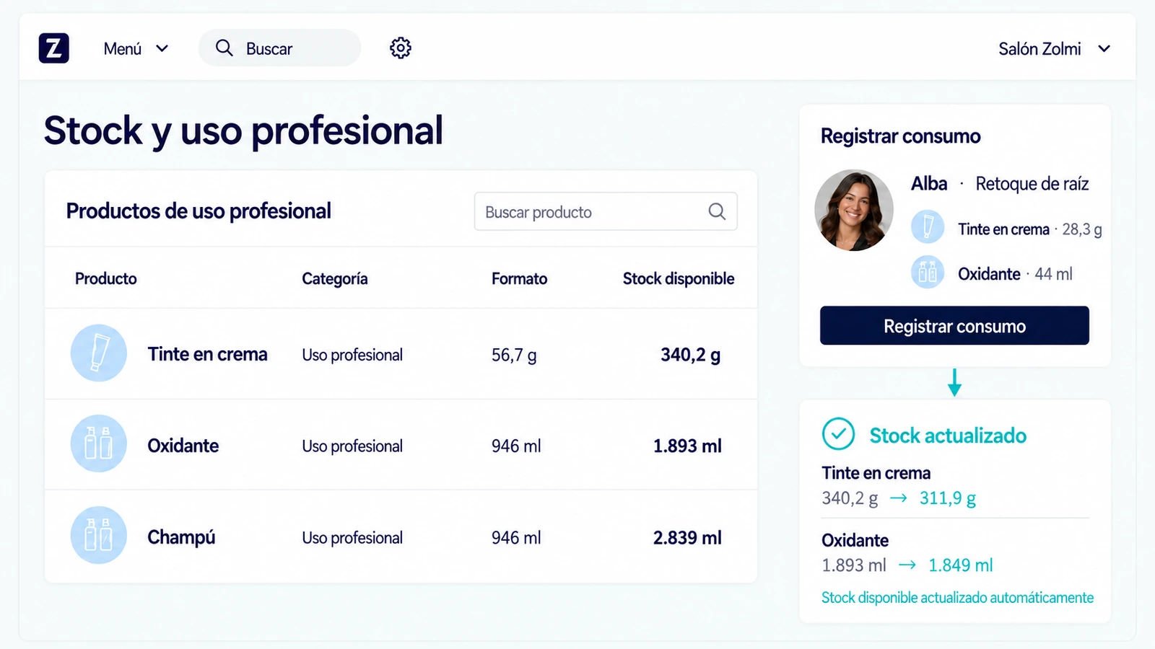This screenshot has width=1155, height=649.
Task: Click the tube icon in Registrar consumo panel
Action: [928, 227]
